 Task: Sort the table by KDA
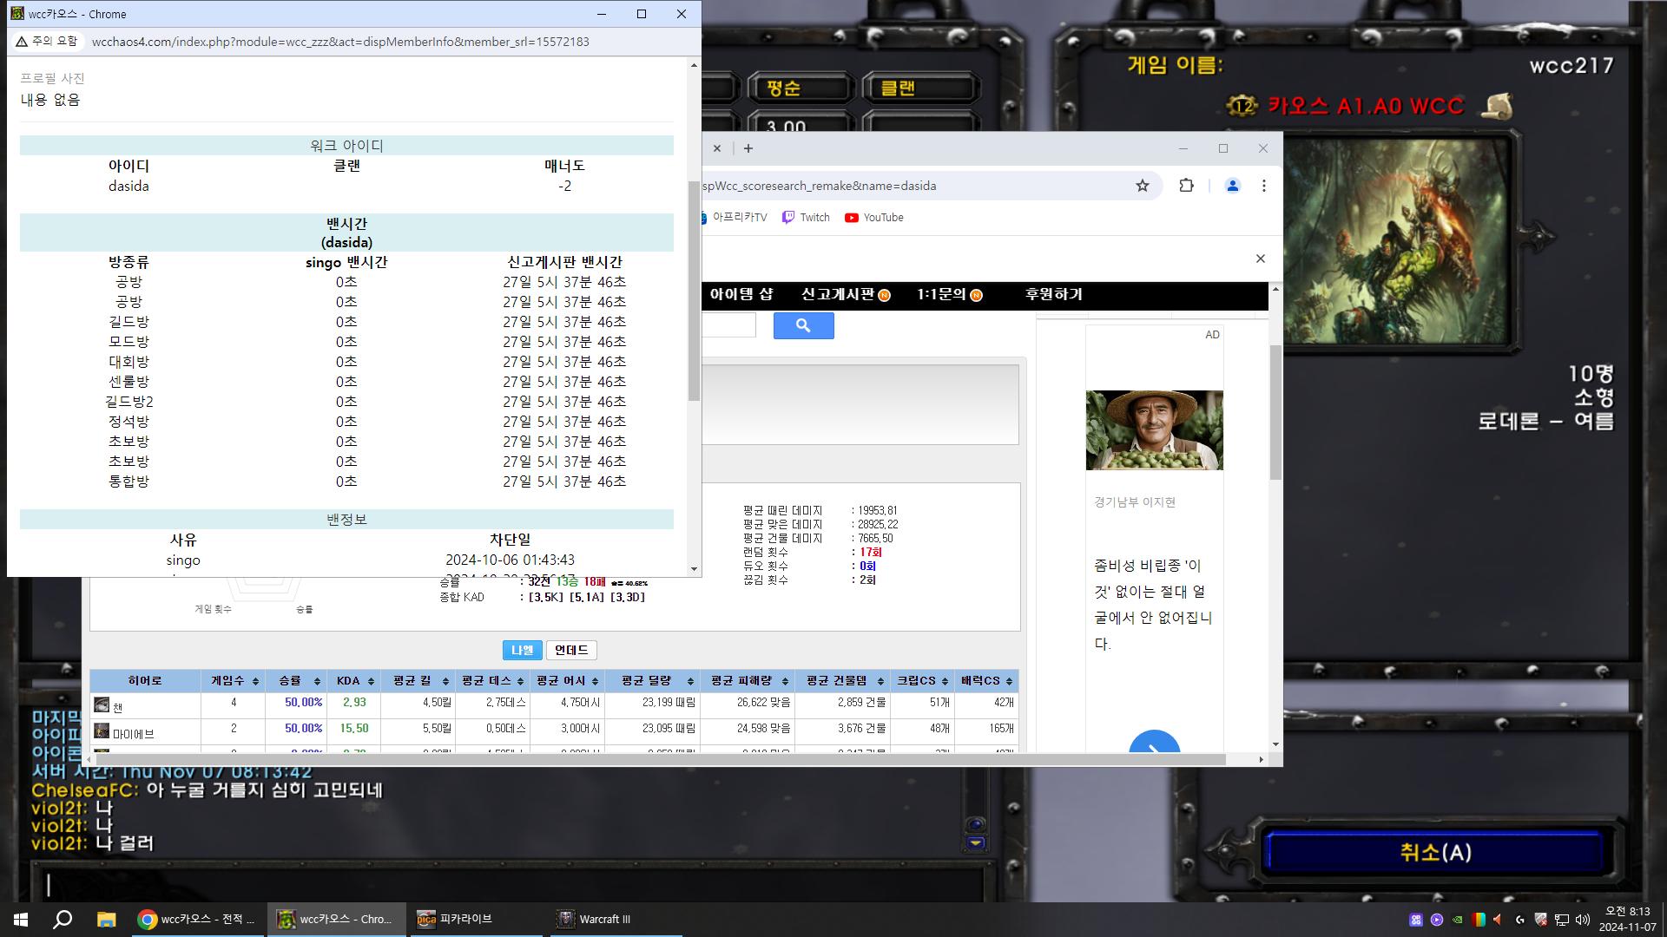click(x=354, y=681)
